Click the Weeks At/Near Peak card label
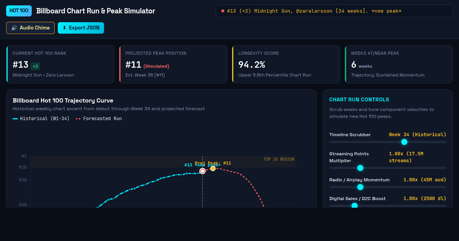The height and width of the screenshot is (241, 459). click(375, 53)
